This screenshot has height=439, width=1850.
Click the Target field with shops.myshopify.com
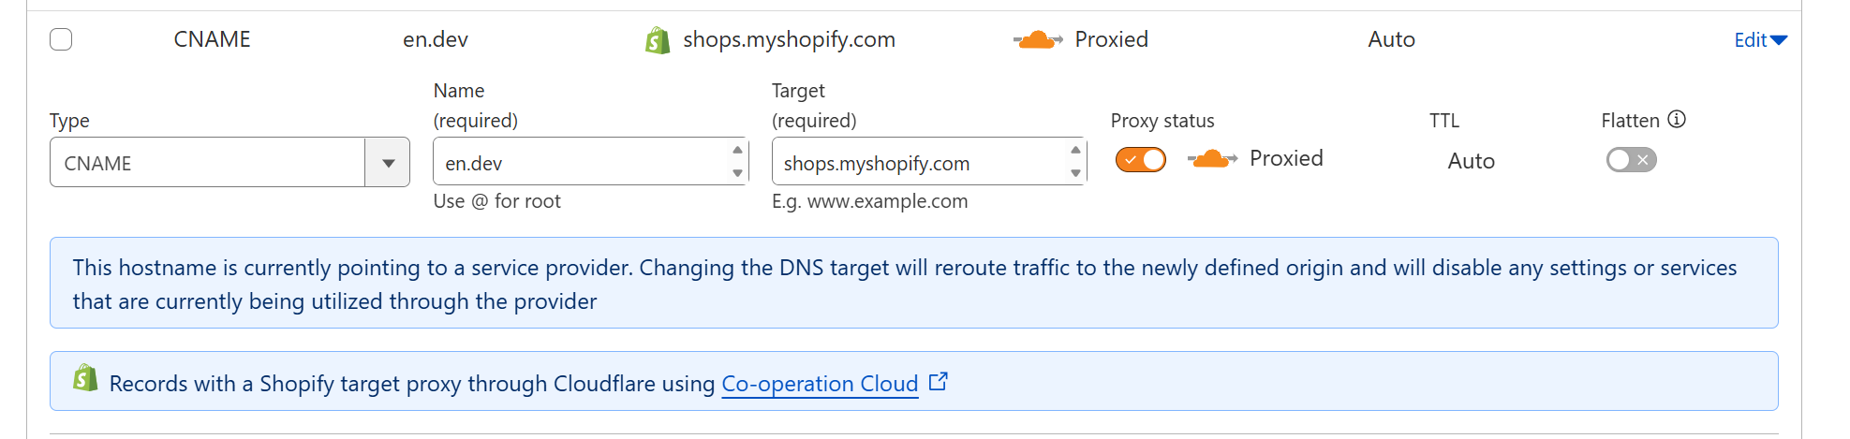click(x=918, y=163)
